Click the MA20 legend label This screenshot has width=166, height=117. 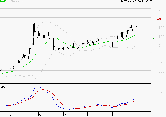[3, 1]
